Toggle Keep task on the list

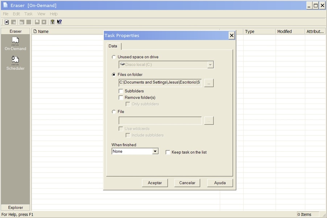tap(168, 152)
